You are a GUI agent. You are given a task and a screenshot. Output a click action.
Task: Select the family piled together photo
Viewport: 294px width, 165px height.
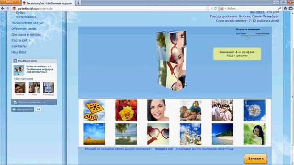(x=190, y=110)
